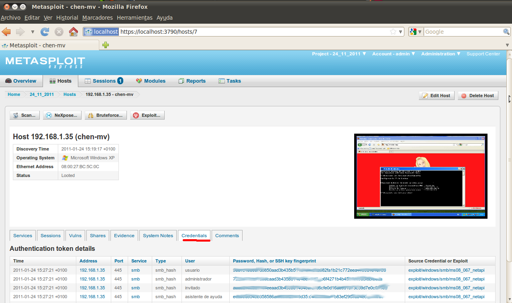The image size is (512, 303).
Task: Open the Administration dropdown
Action: [x=440, y=53]
